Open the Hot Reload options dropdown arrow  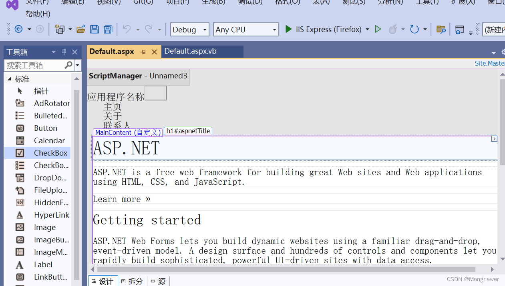tap(403, 29)
